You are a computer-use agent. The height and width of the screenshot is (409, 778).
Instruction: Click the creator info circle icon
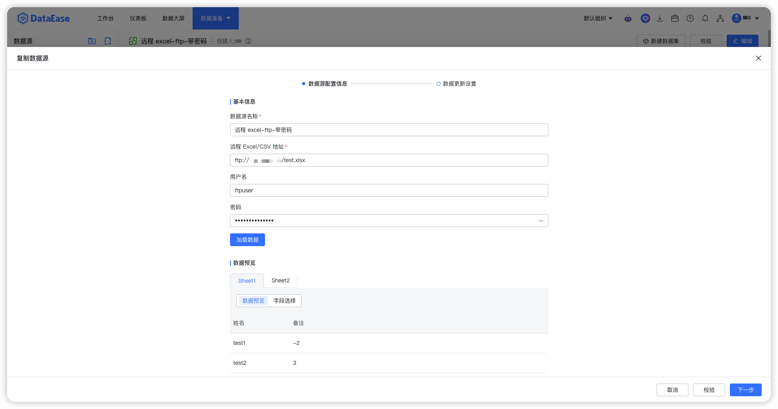coord(248,41)
